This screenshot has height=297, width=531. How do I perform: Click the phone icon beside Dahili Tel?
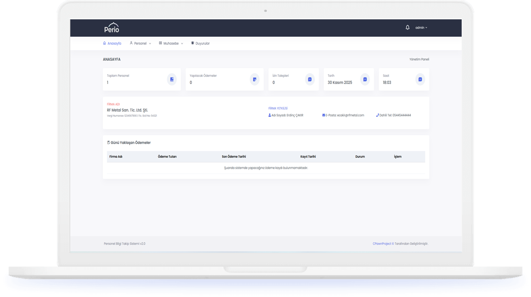coord(377,115)
